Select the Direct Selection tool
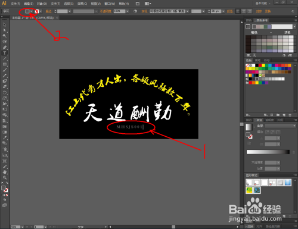 point(5,30)
